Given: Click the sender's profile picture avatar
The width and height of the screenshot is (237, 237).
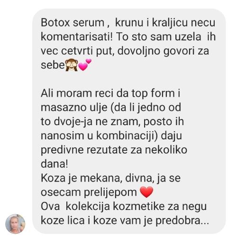Looking at the screenshot, I should (x=15, y=224).
